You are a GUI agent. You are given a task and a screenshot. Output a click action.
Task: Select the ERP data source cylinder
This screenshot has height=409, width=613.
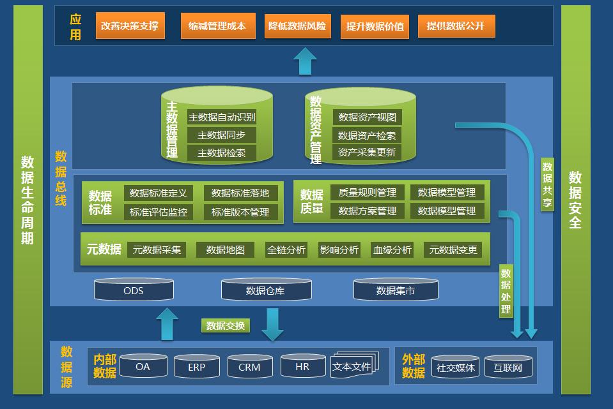pos(197,366)
